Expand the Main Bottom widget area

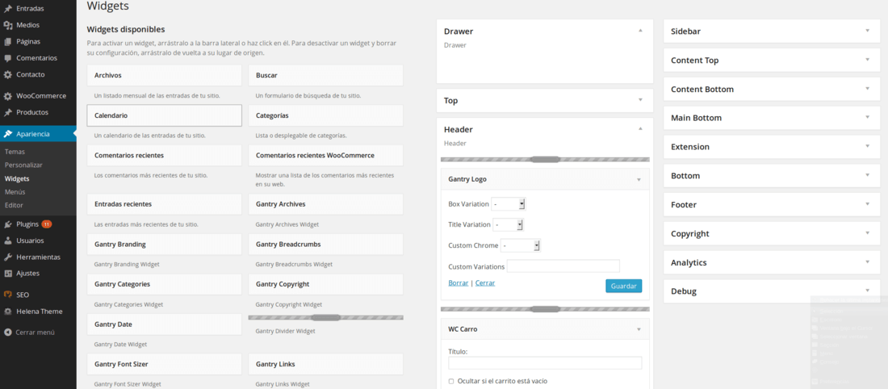pos(867,117)
